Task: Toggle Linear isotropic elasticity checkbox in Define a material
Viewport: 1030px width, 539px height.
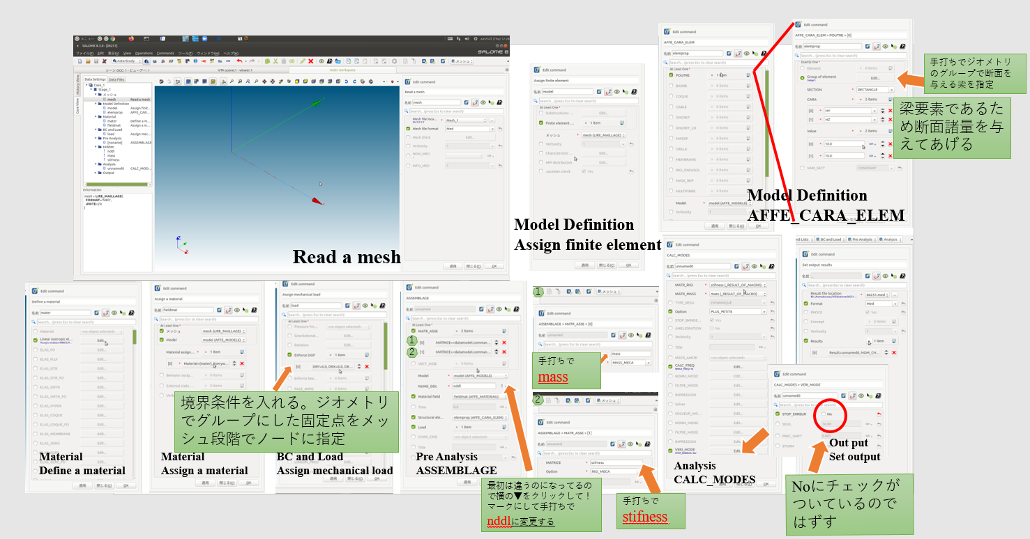Action: (36, 341)
